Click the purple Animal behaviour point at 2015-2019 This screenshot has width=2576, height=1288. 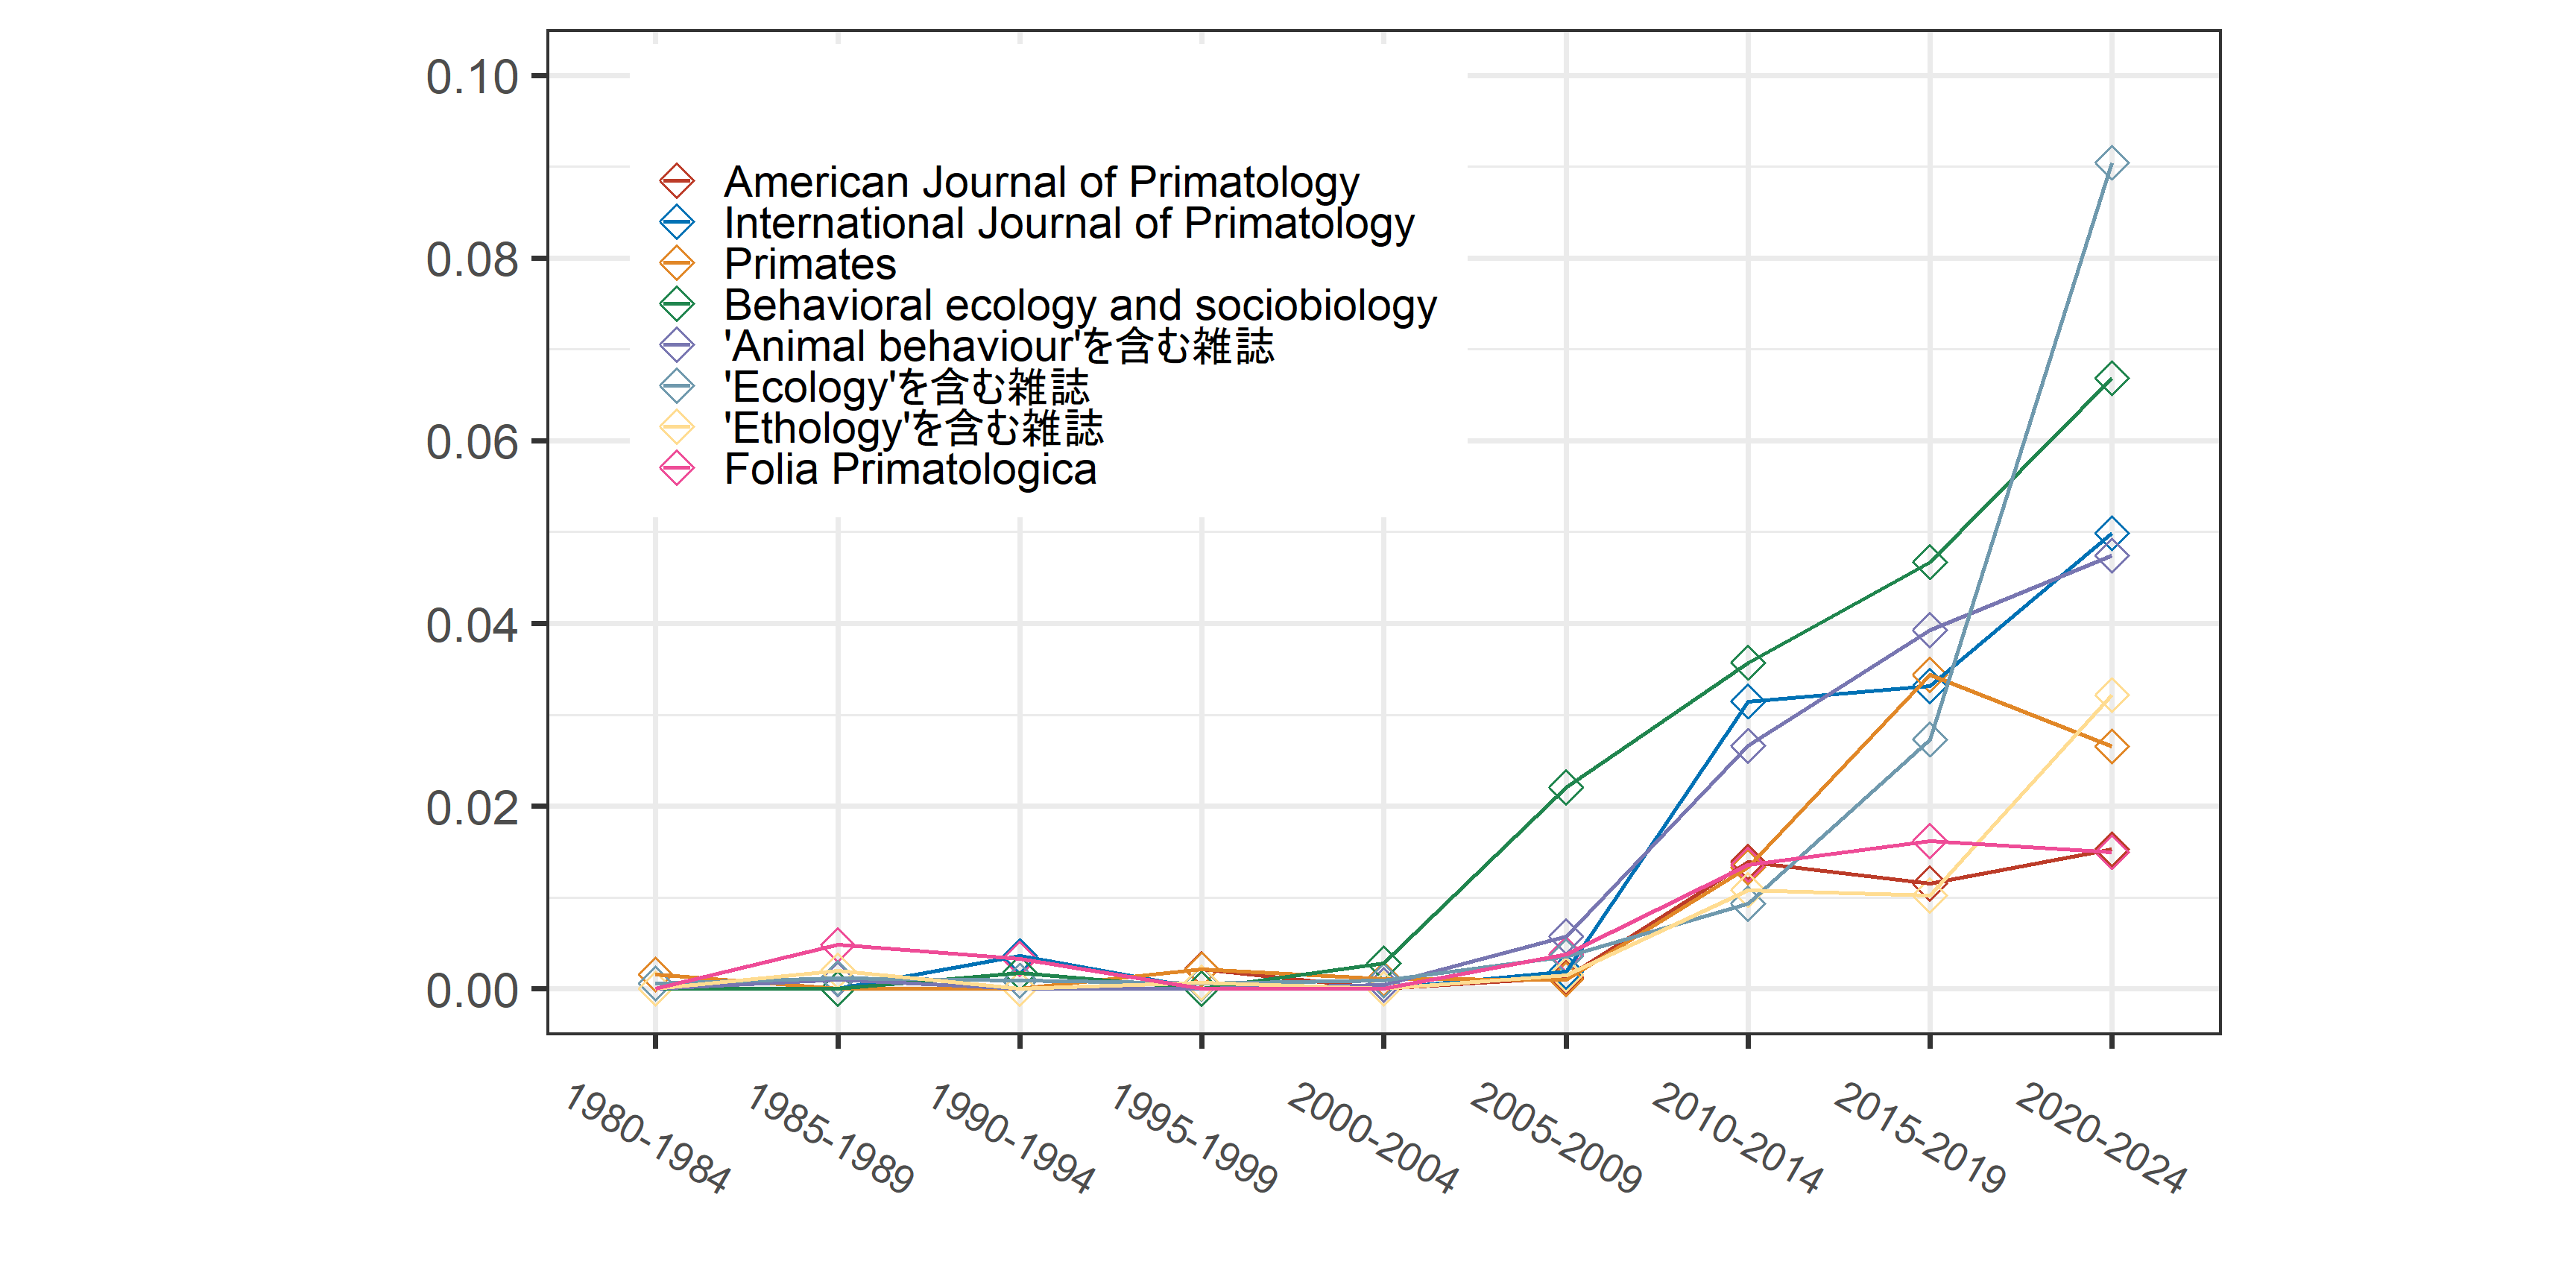coord(1930,630)
